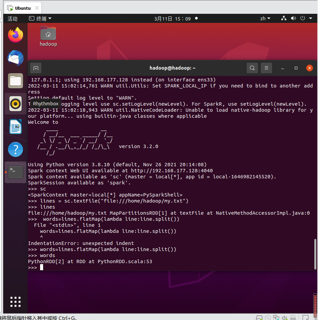Click the 'file:///home/hadoop/my.txt MapPartitionsRDD[1]' line
Screen dimensions: 318x320
coord(169,213)
